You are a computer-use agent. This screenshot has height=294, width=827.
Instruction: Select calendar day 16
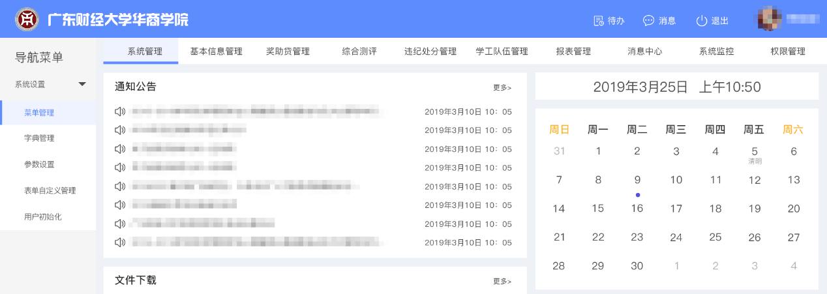click(637, 209)
